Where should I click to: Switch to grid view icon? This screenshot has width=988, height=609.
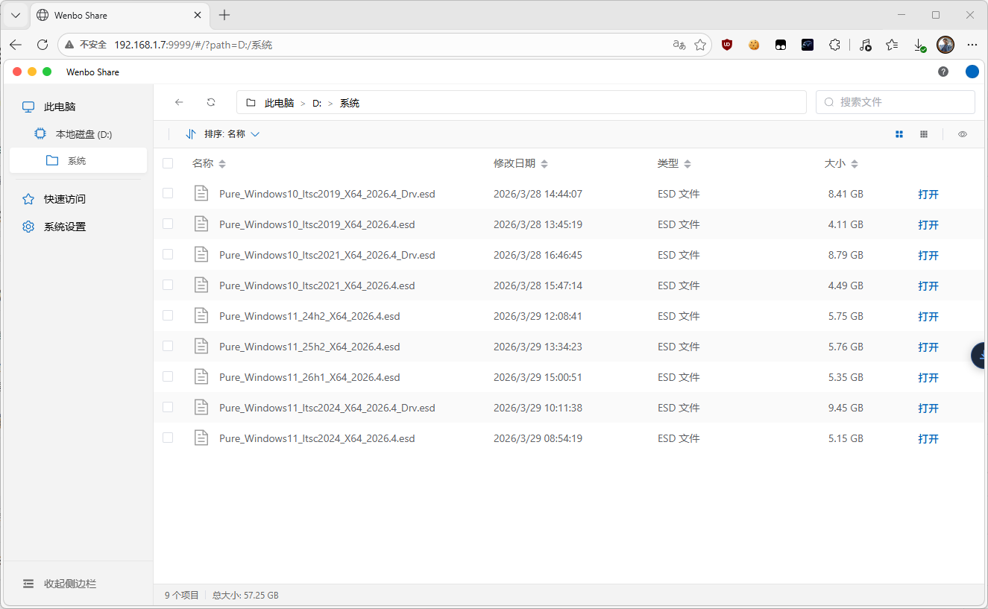[x=924, y=134]
